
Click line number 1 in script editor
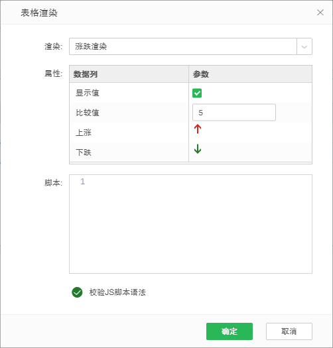pos(83,182)
